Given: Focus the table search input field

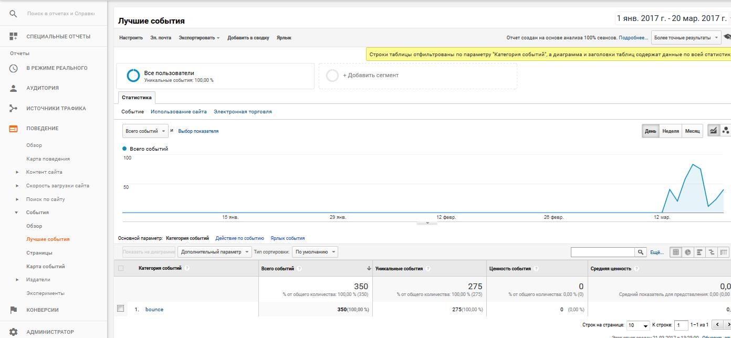Looking at the screenshot, I should (x=603, y=252).
